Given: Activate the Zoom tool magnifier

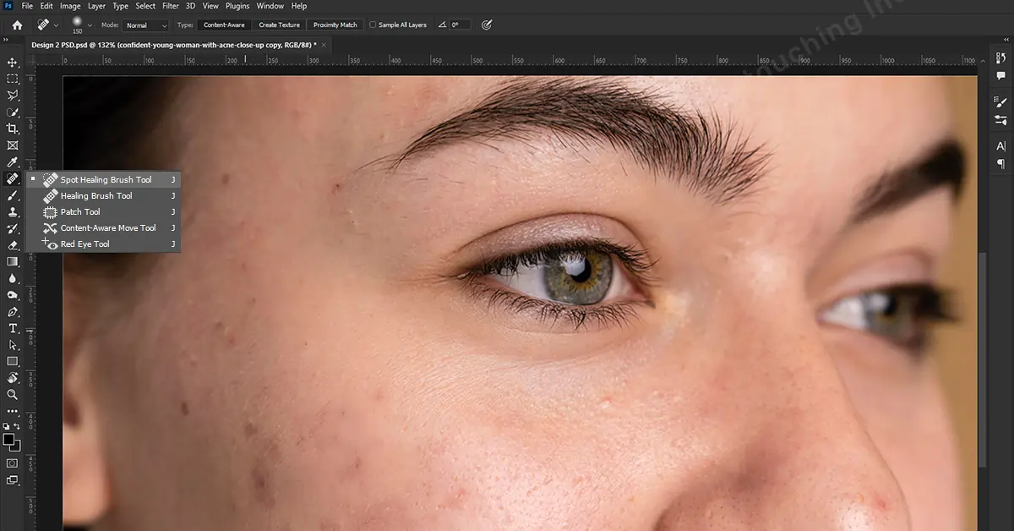Looking at the screenshot, I should click(13, 394).
